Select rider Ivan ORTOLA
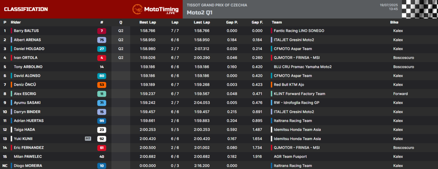The image size is (438, 169). point(26,58)
